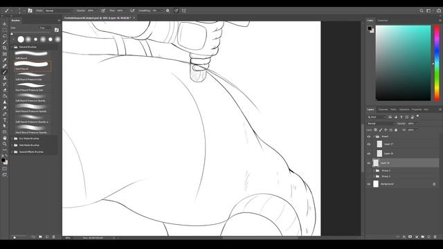Screen dimensions: 443x249
Task: Pick a color in the color field
Action: 403,63
